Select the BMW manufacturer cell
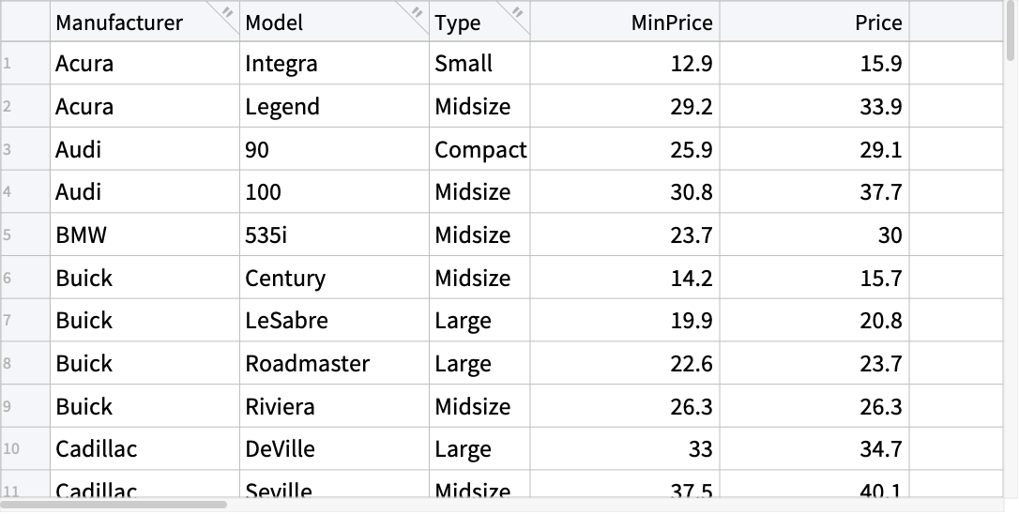This screenshot has height=514, width=1019. (144, 234)
